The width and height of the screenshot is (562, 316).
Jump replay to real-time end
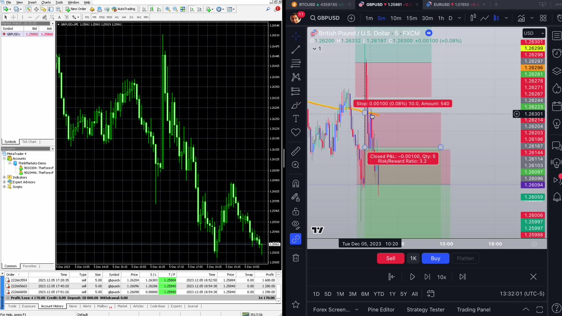pos(462,277)
